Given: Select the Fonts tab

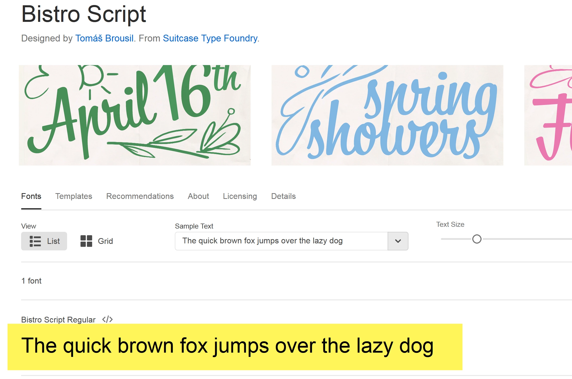Looking at the screenshot, I should pos(31,196).
